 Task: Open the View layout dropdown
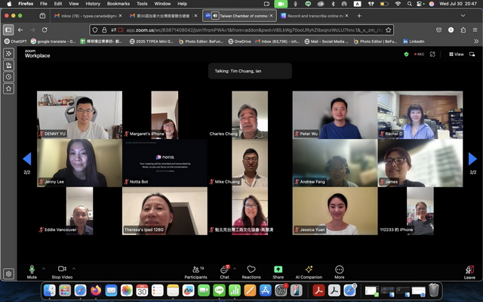(456, 54)
